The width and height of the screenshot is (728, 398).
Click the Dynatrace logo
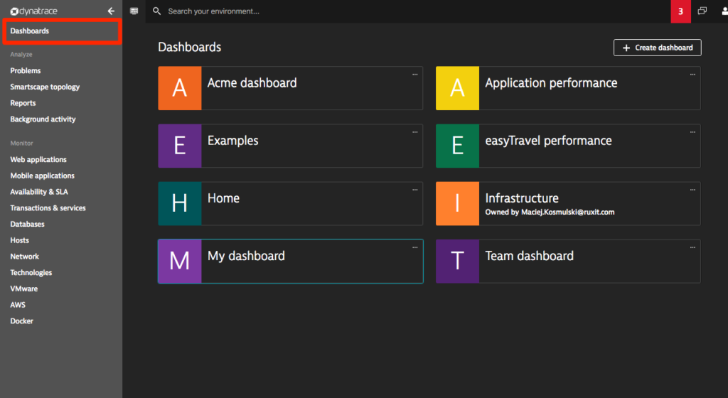click(x=34, y=11)
